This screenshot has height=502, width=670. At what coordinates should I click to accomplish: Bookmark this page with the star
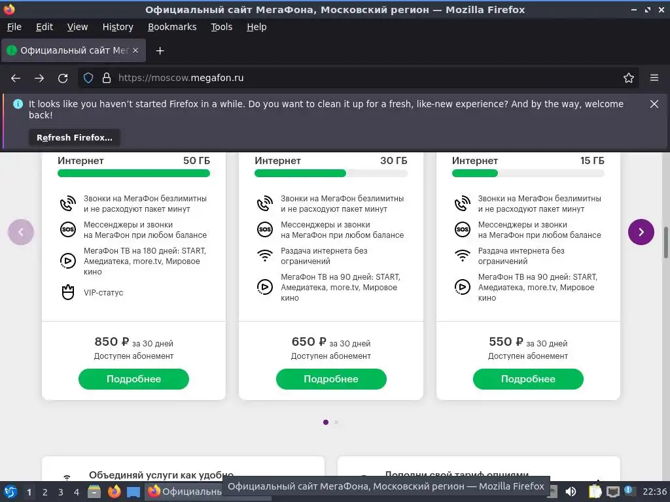pyautogui.click(x=629, y=78)
